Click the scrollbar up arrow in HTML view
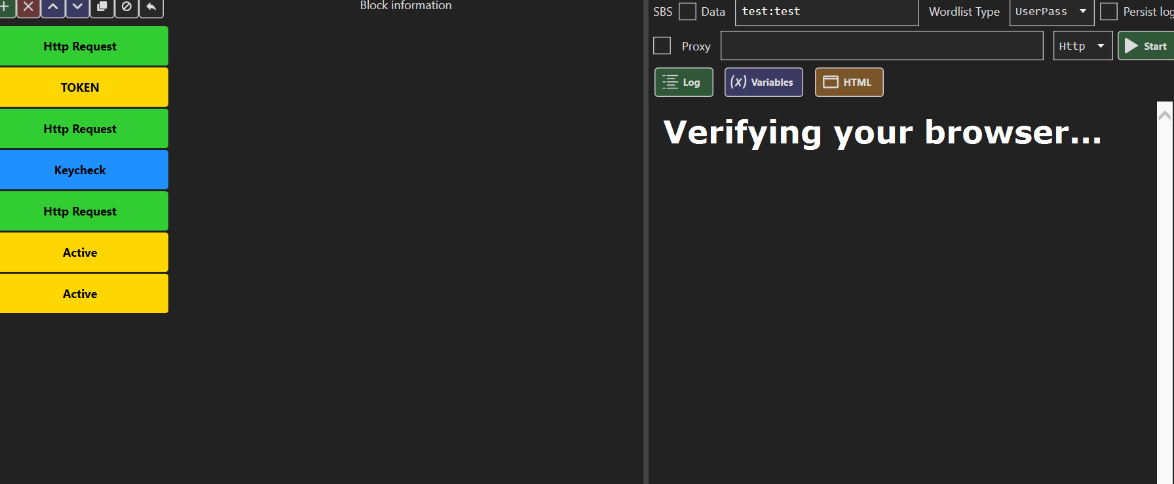The width and height of the screenshot is (1174, 484). click(x=1164, y=116)
